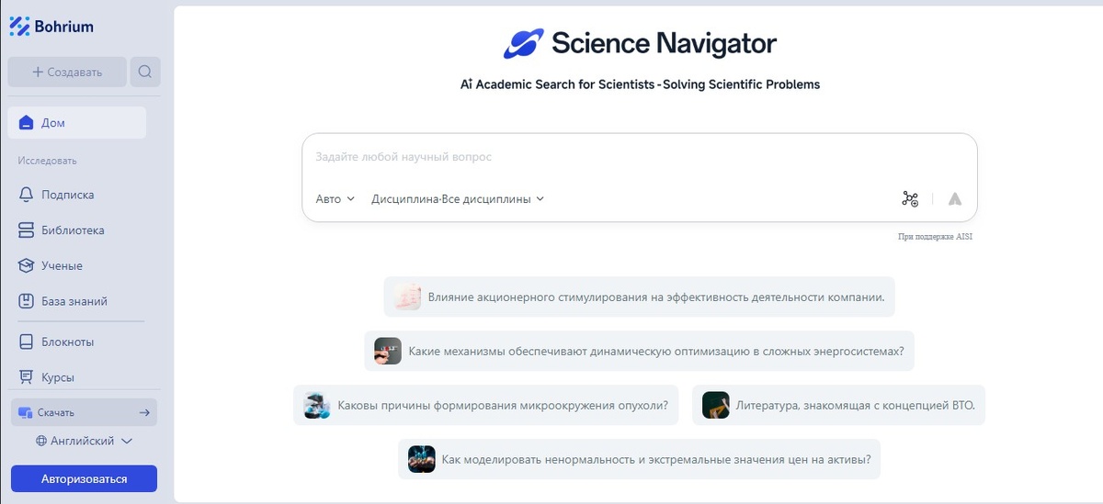The width and height of the screenshot is (1103, 504).
Task: Open Библиотека via its stack icon
Action: coord(26,230)
